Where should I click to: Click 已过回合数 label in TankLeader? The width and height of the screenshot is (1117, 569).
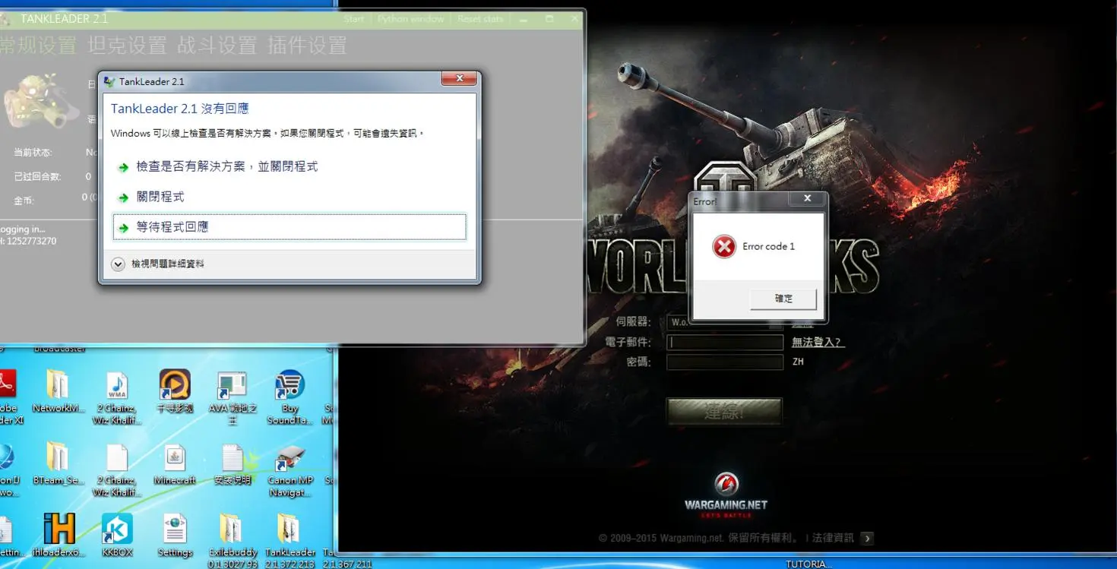click(x=37, y=176)
